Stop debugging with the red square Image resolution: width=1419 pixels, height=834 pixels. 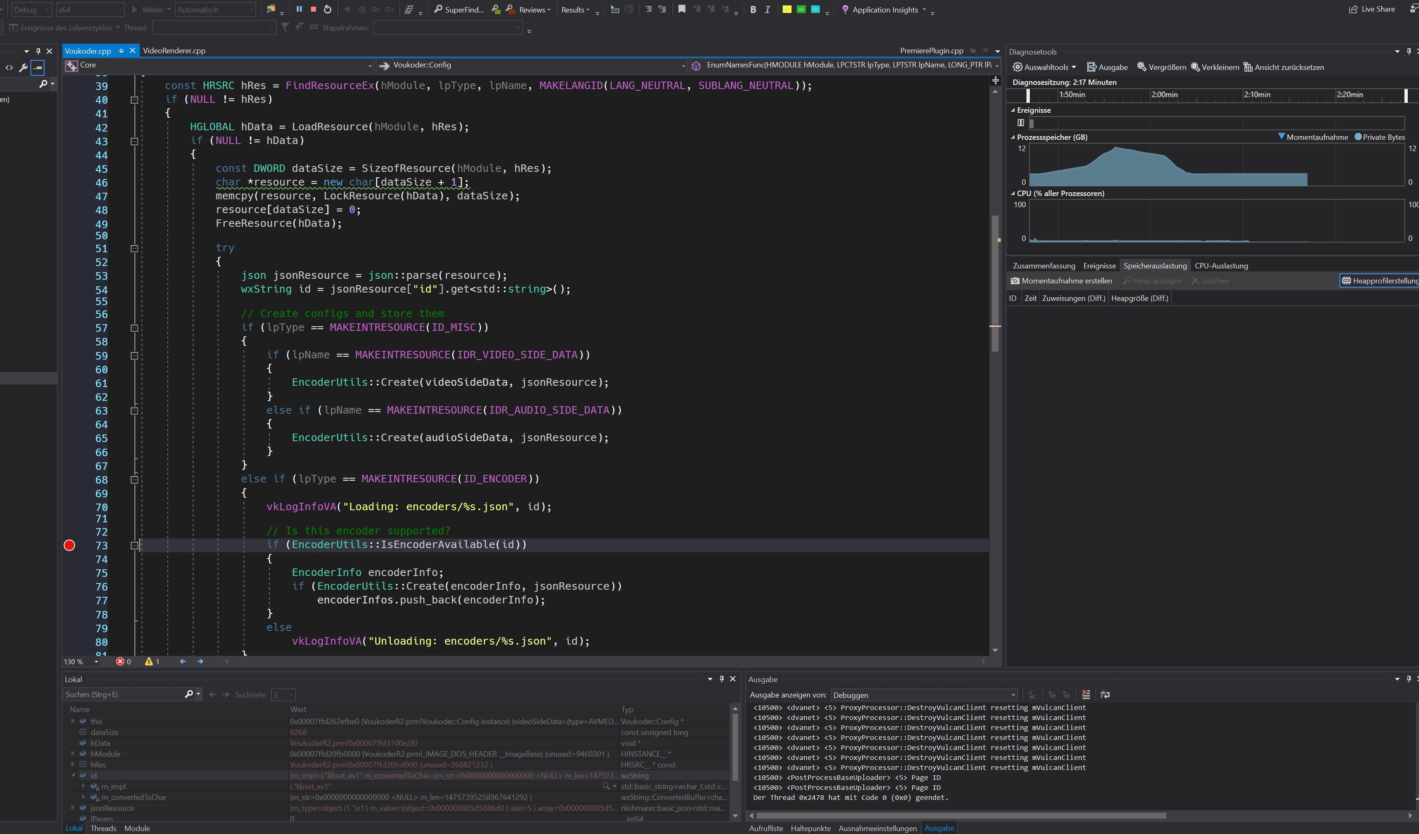313,9
